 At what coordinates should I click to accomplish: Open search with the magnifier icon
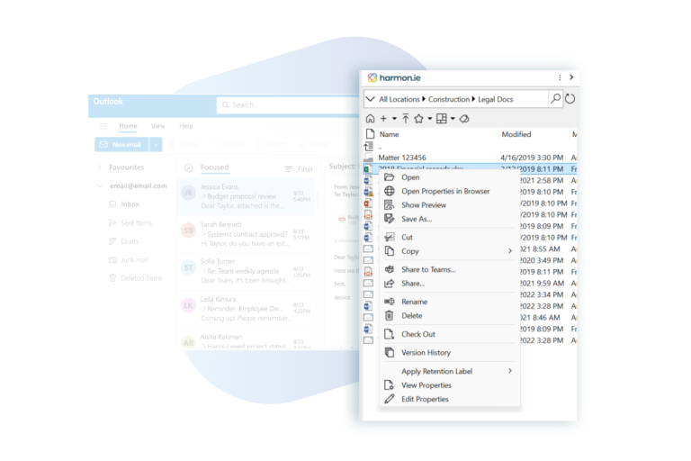pyautogui.click(x=555, y=99)
